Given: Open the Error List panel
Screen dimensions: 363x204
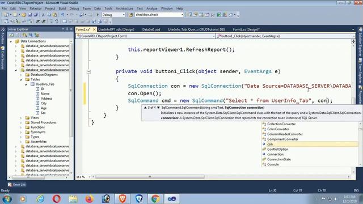Looking at the screenshot, I should click(x=17, y=185).
